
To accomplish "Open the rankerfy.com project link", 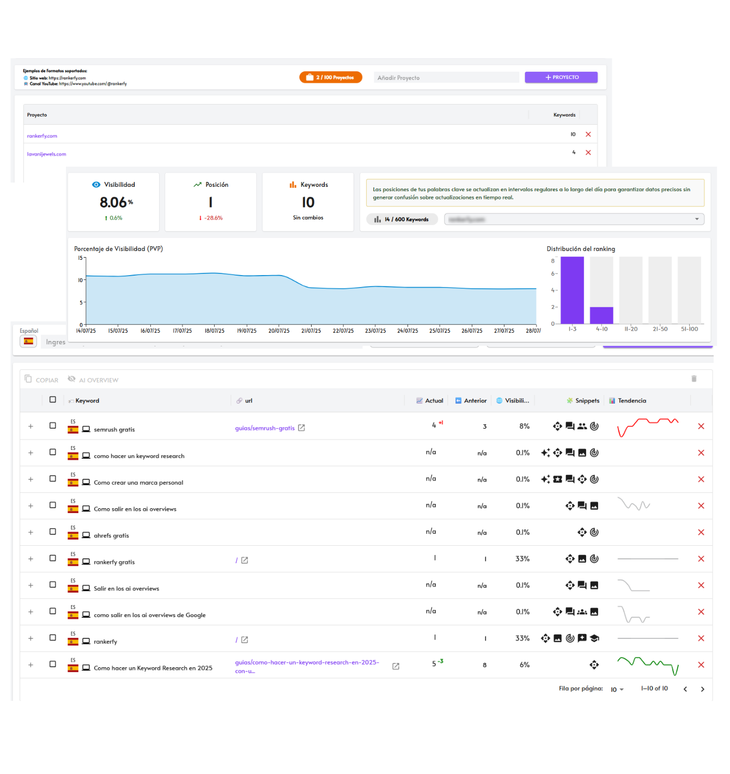I will tap(42, 136).
